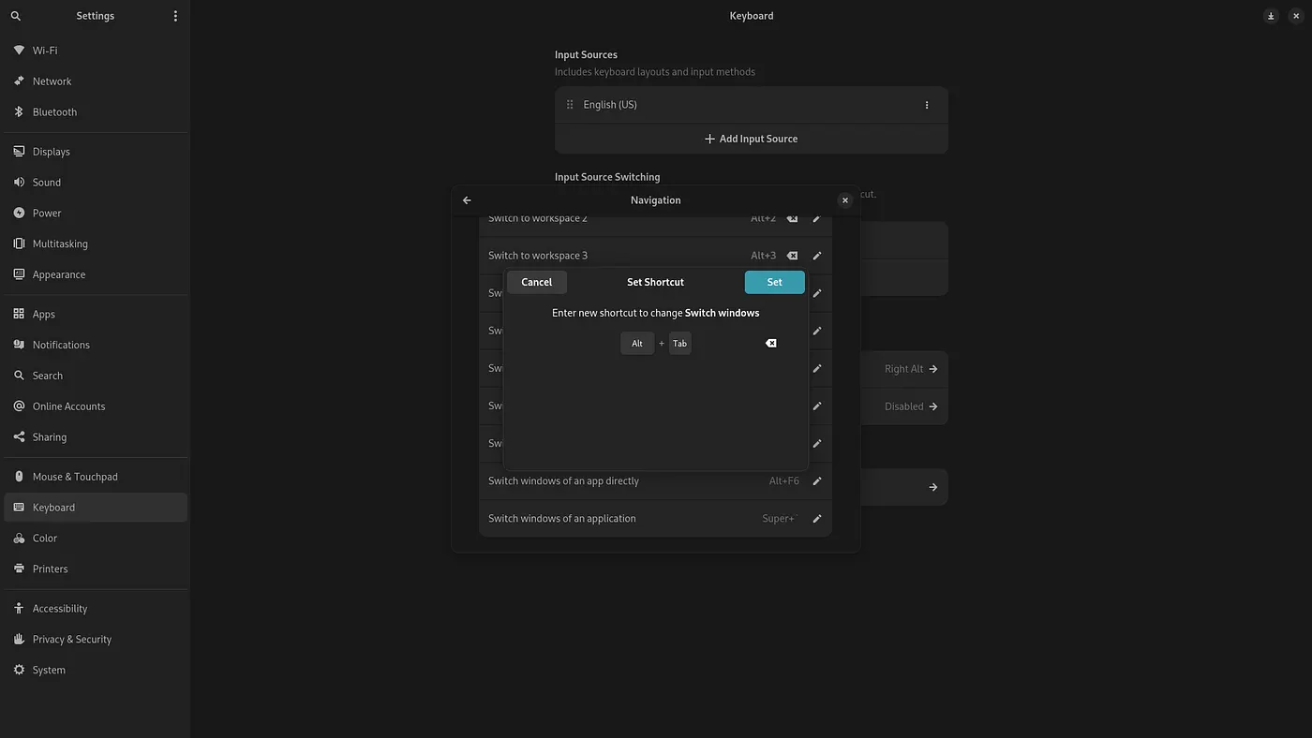Open Color settings
Image resolution: width=1312 pixels, height=738 pixels.
(96, 539)
